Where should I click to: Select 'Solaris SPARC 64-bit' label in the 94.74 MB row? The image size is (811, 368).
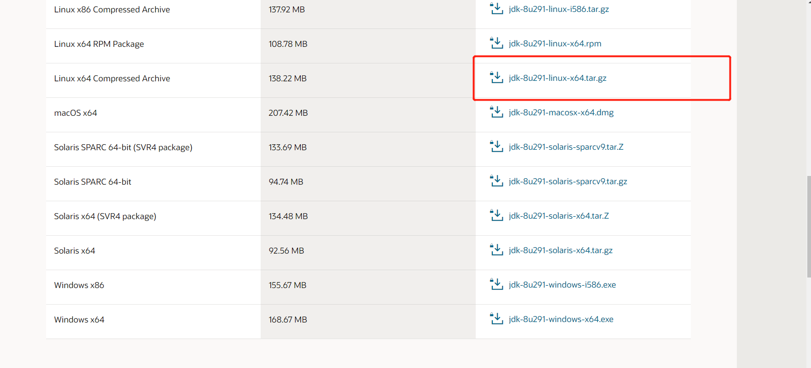click(93, 182)
